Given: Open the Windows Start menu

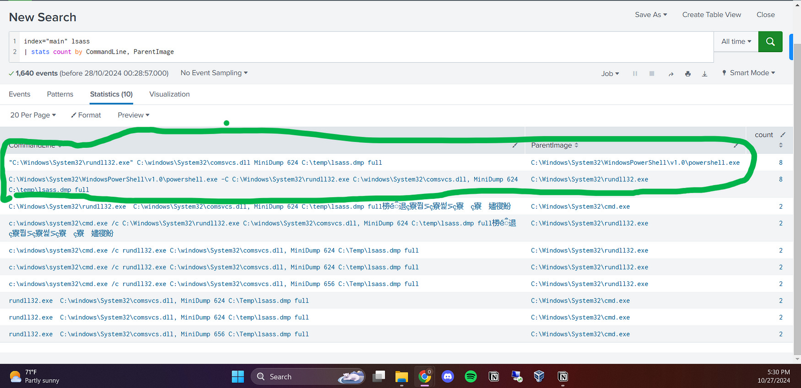Looking at the screenshot, I should click(238, 377).
